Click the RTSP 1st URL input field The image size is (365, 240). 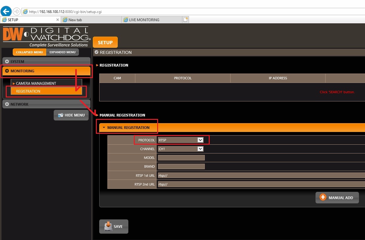[228, 175]
